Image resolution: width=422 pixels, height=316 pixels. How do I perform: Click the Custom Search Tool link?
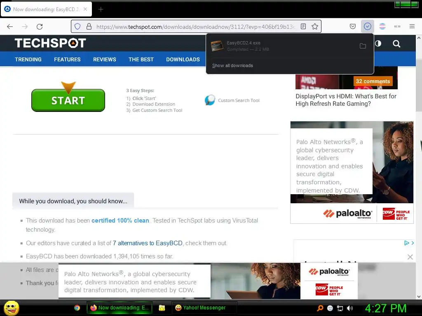232,100
